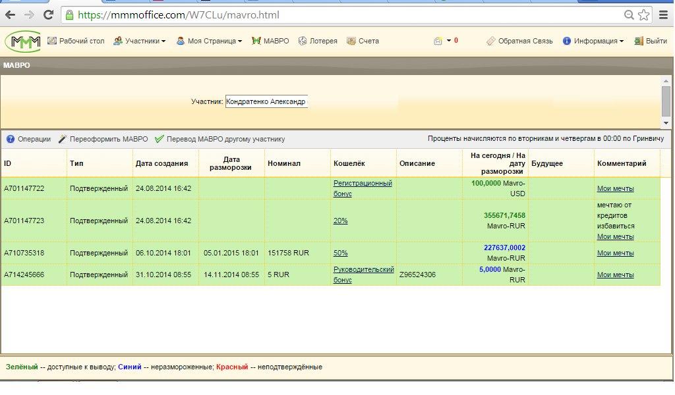
Task: Click the panel scrollbar thumb
Action: click(x=666, y=101)
